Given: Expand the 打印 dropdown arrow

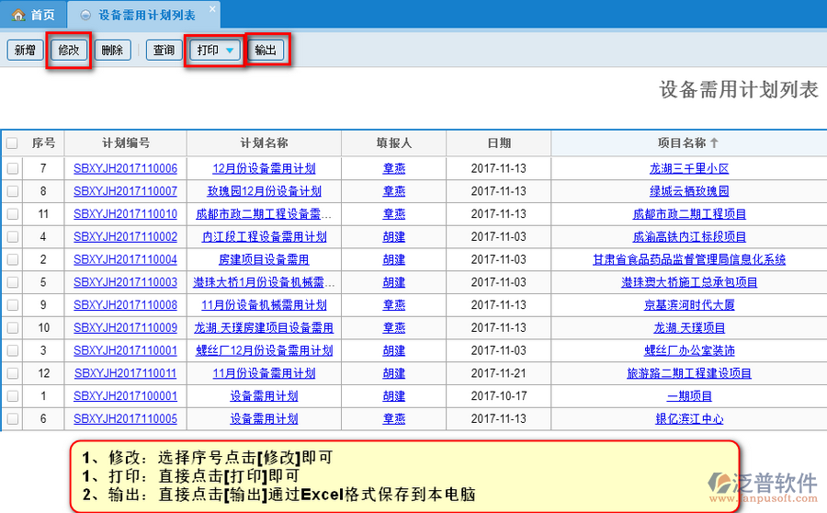Looking at the screenshot, I should click(x=230, y=51).
